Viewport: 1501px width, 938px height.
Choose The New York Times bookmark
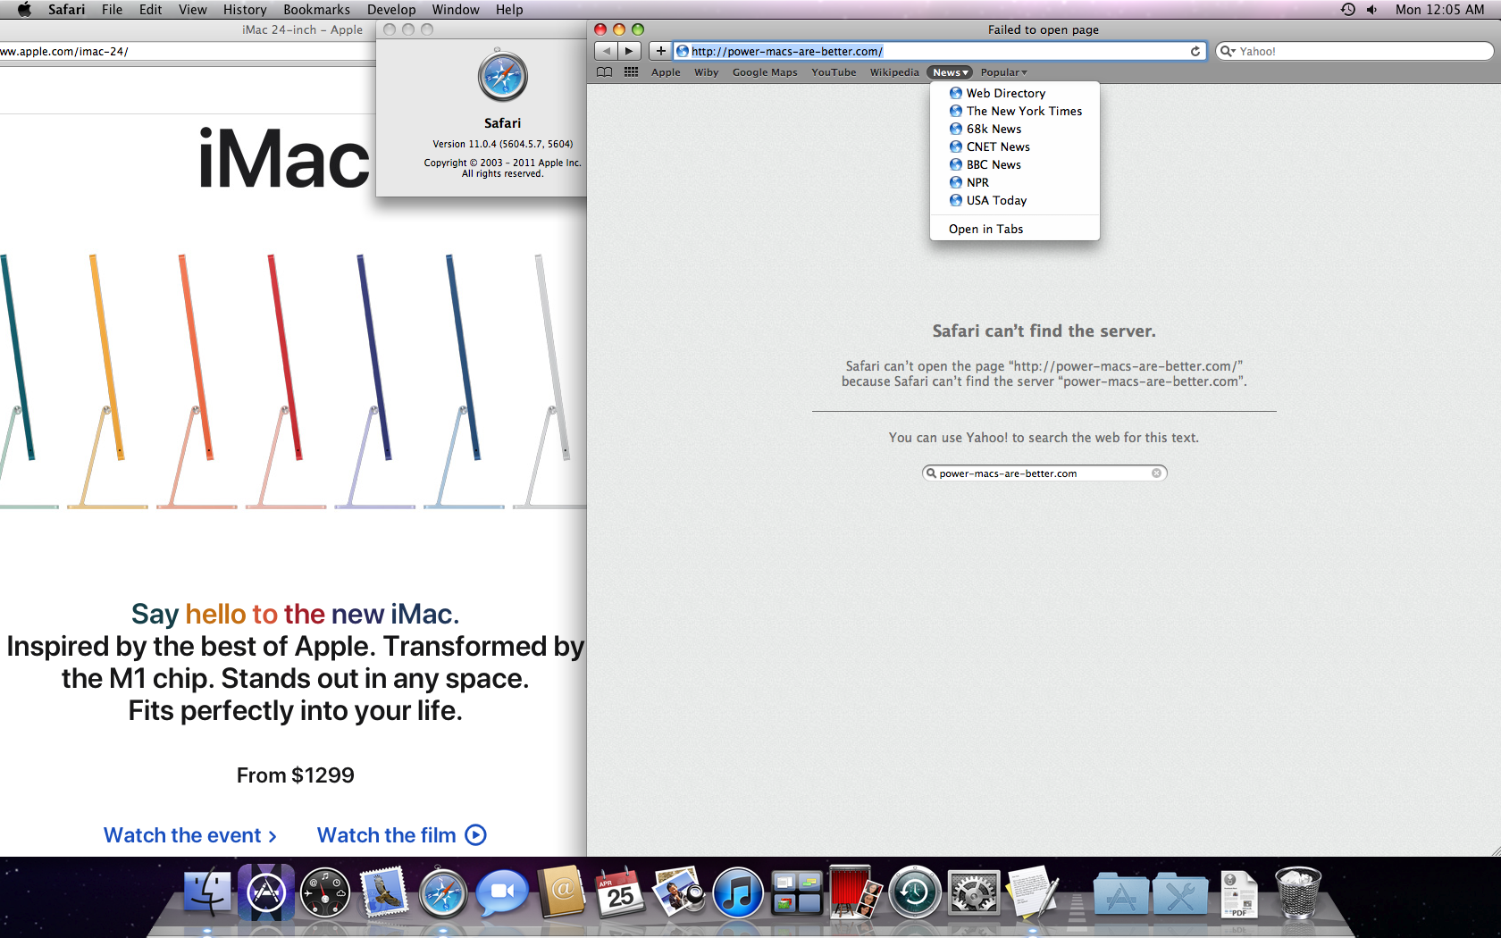pyautogui.click(x=1015, y=111)
